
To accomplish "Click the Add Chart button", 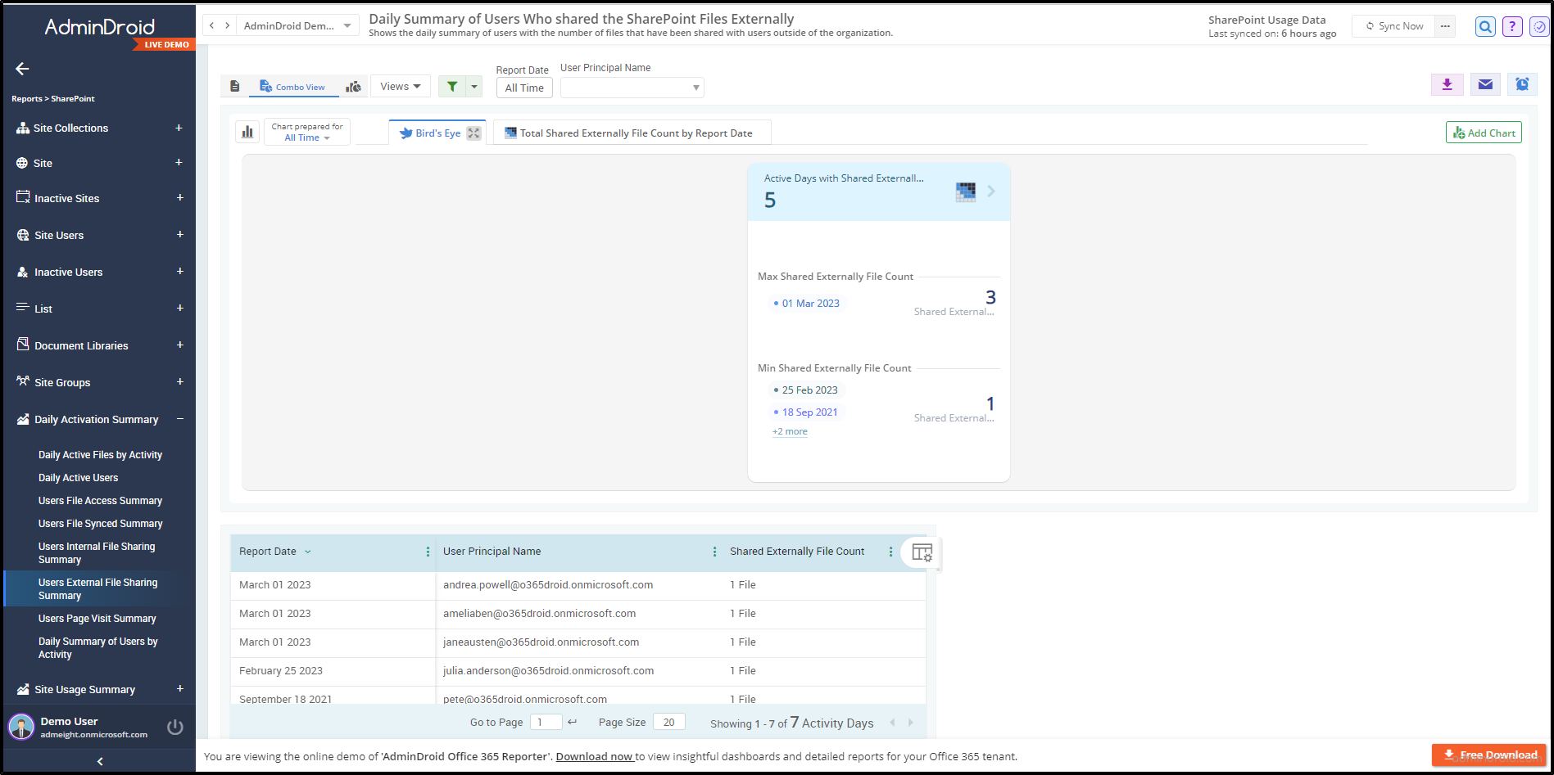I will click(x=1483, y=132).
